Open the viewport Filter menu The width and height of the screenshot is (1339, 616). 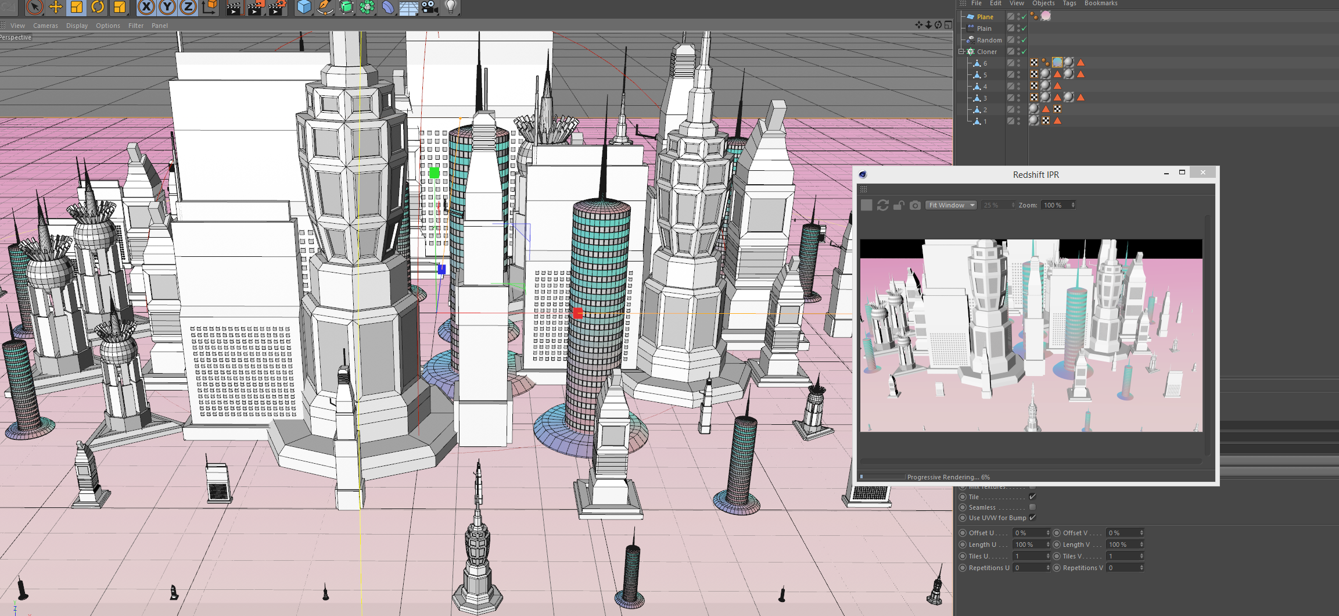[x=136, y=26]
